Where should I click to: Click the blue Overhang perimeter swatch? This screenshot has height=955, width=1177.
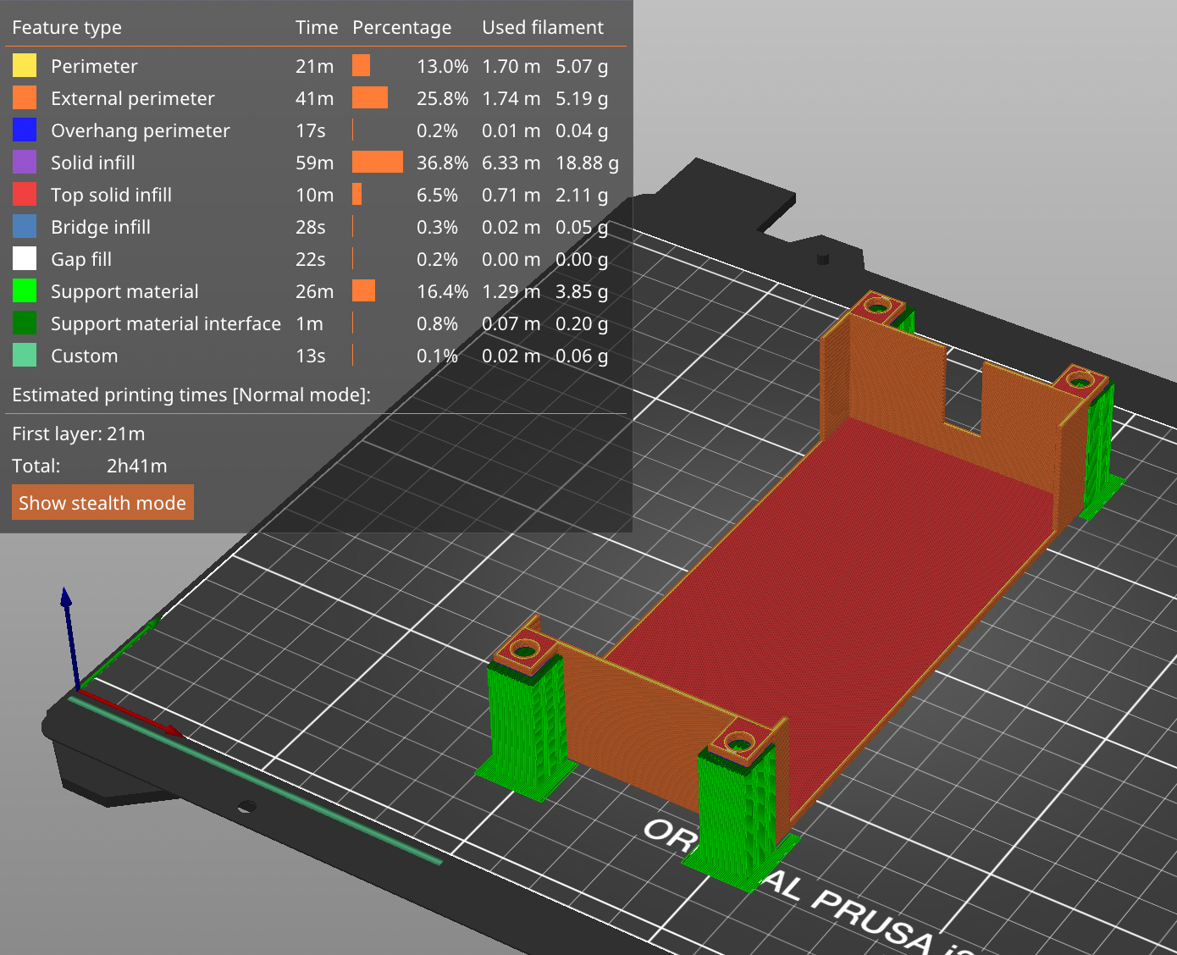25,130
